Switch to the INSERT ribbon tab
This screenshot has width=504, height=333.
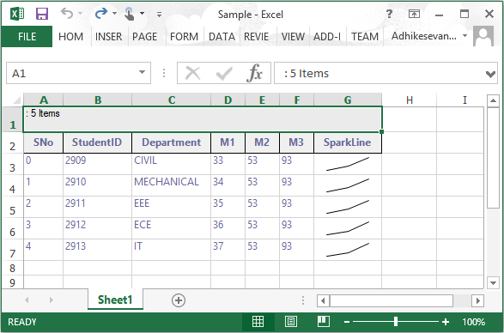(x=109, y=37)
